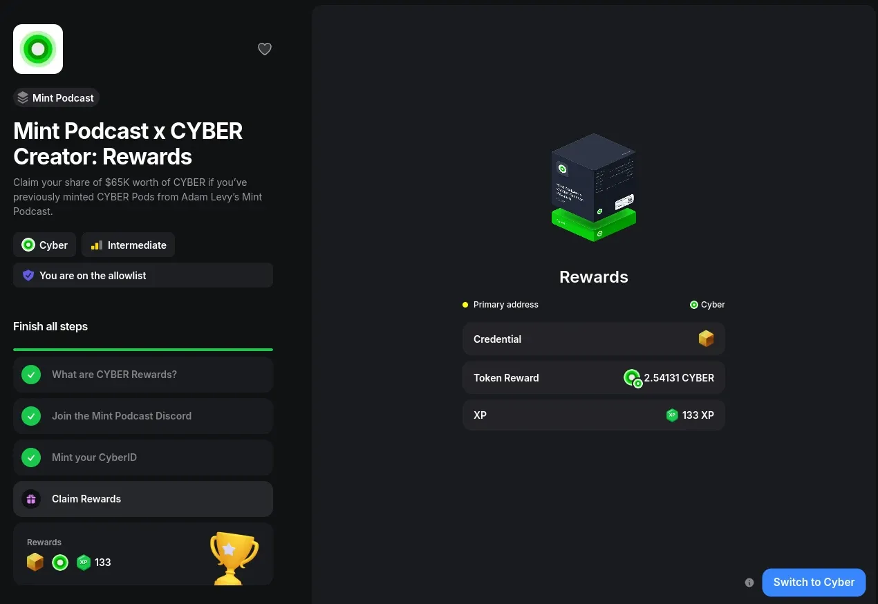
Task: Select the Claim Rewards step
Action: pos(143,499)
